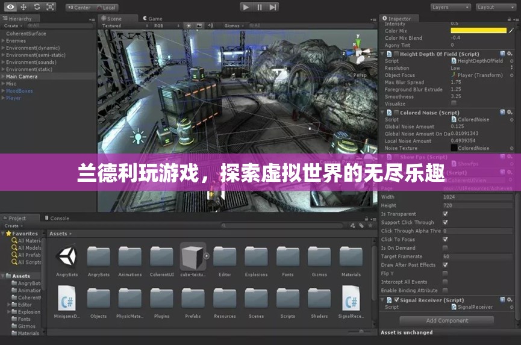Open the Hierarchy tab

coord(17,19)
